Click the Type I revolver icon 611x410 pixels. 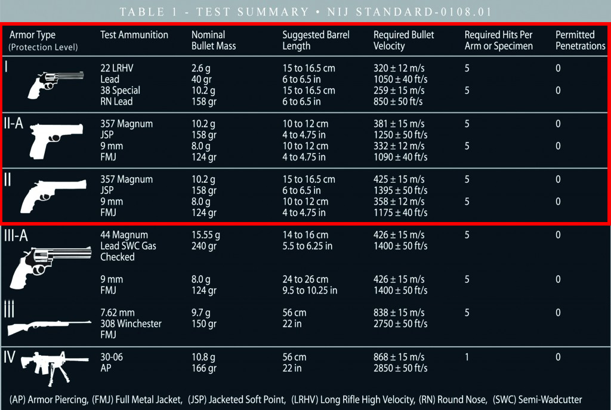[x=55, y=85]
